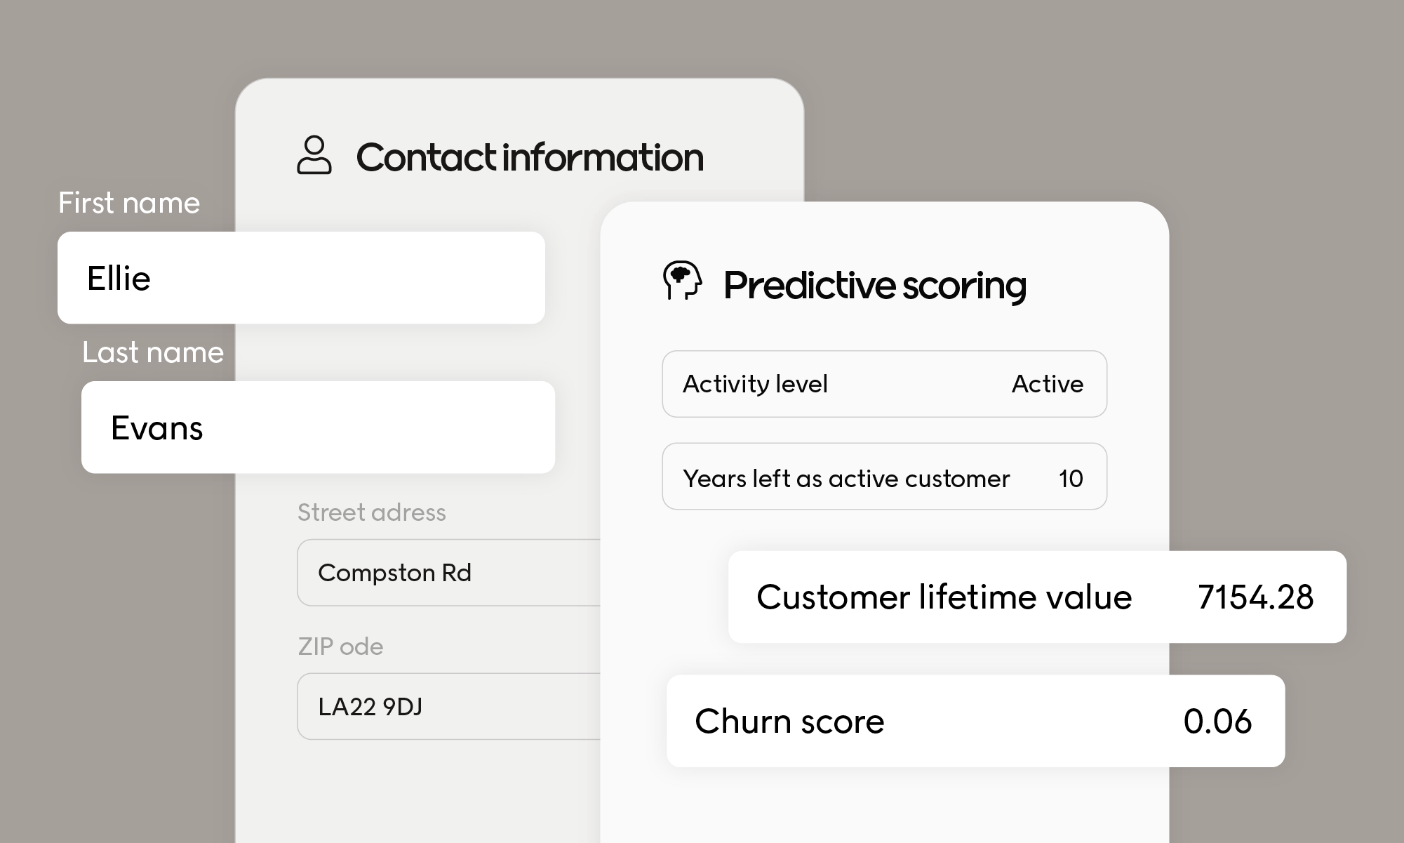Click the Predictive scoring heading text
This screenshot has height=843, width=1404.
pos(874,286)
